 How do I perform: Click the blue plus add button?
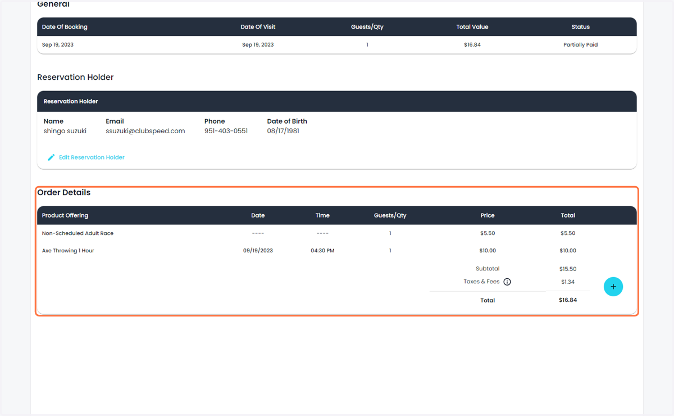click(613, 287)
